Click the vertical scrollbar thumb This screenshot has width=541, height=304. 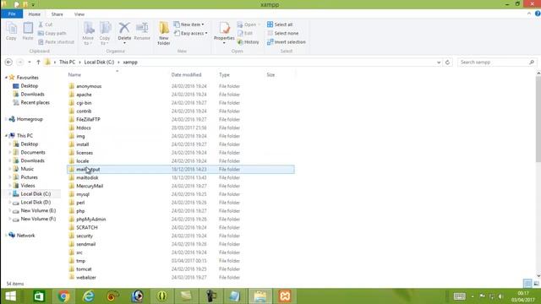coord(538,119)
